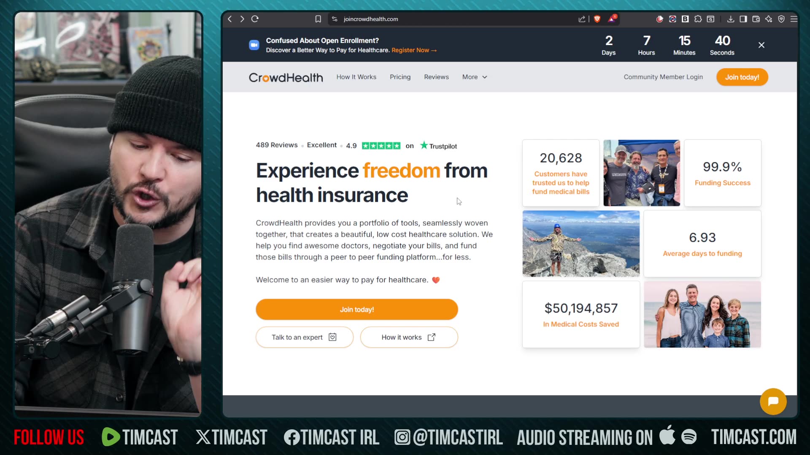The width and height of the screenshot is (810, 455).
Task: Open the family beach photo thumbnail
Action: 702,314
